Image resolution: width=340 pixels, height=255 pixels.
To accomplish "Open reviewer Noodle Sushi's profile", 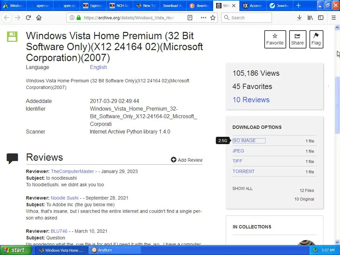I will point(64,198).
